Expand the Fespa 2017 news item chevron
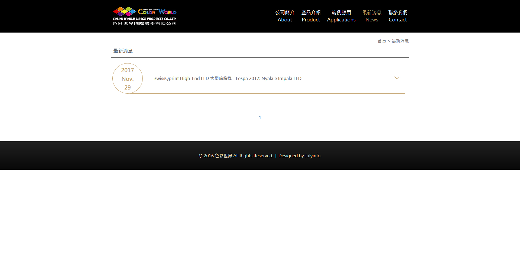Image resolution: width=520 pixels, height=262 pixels. [x=396, y=78]
